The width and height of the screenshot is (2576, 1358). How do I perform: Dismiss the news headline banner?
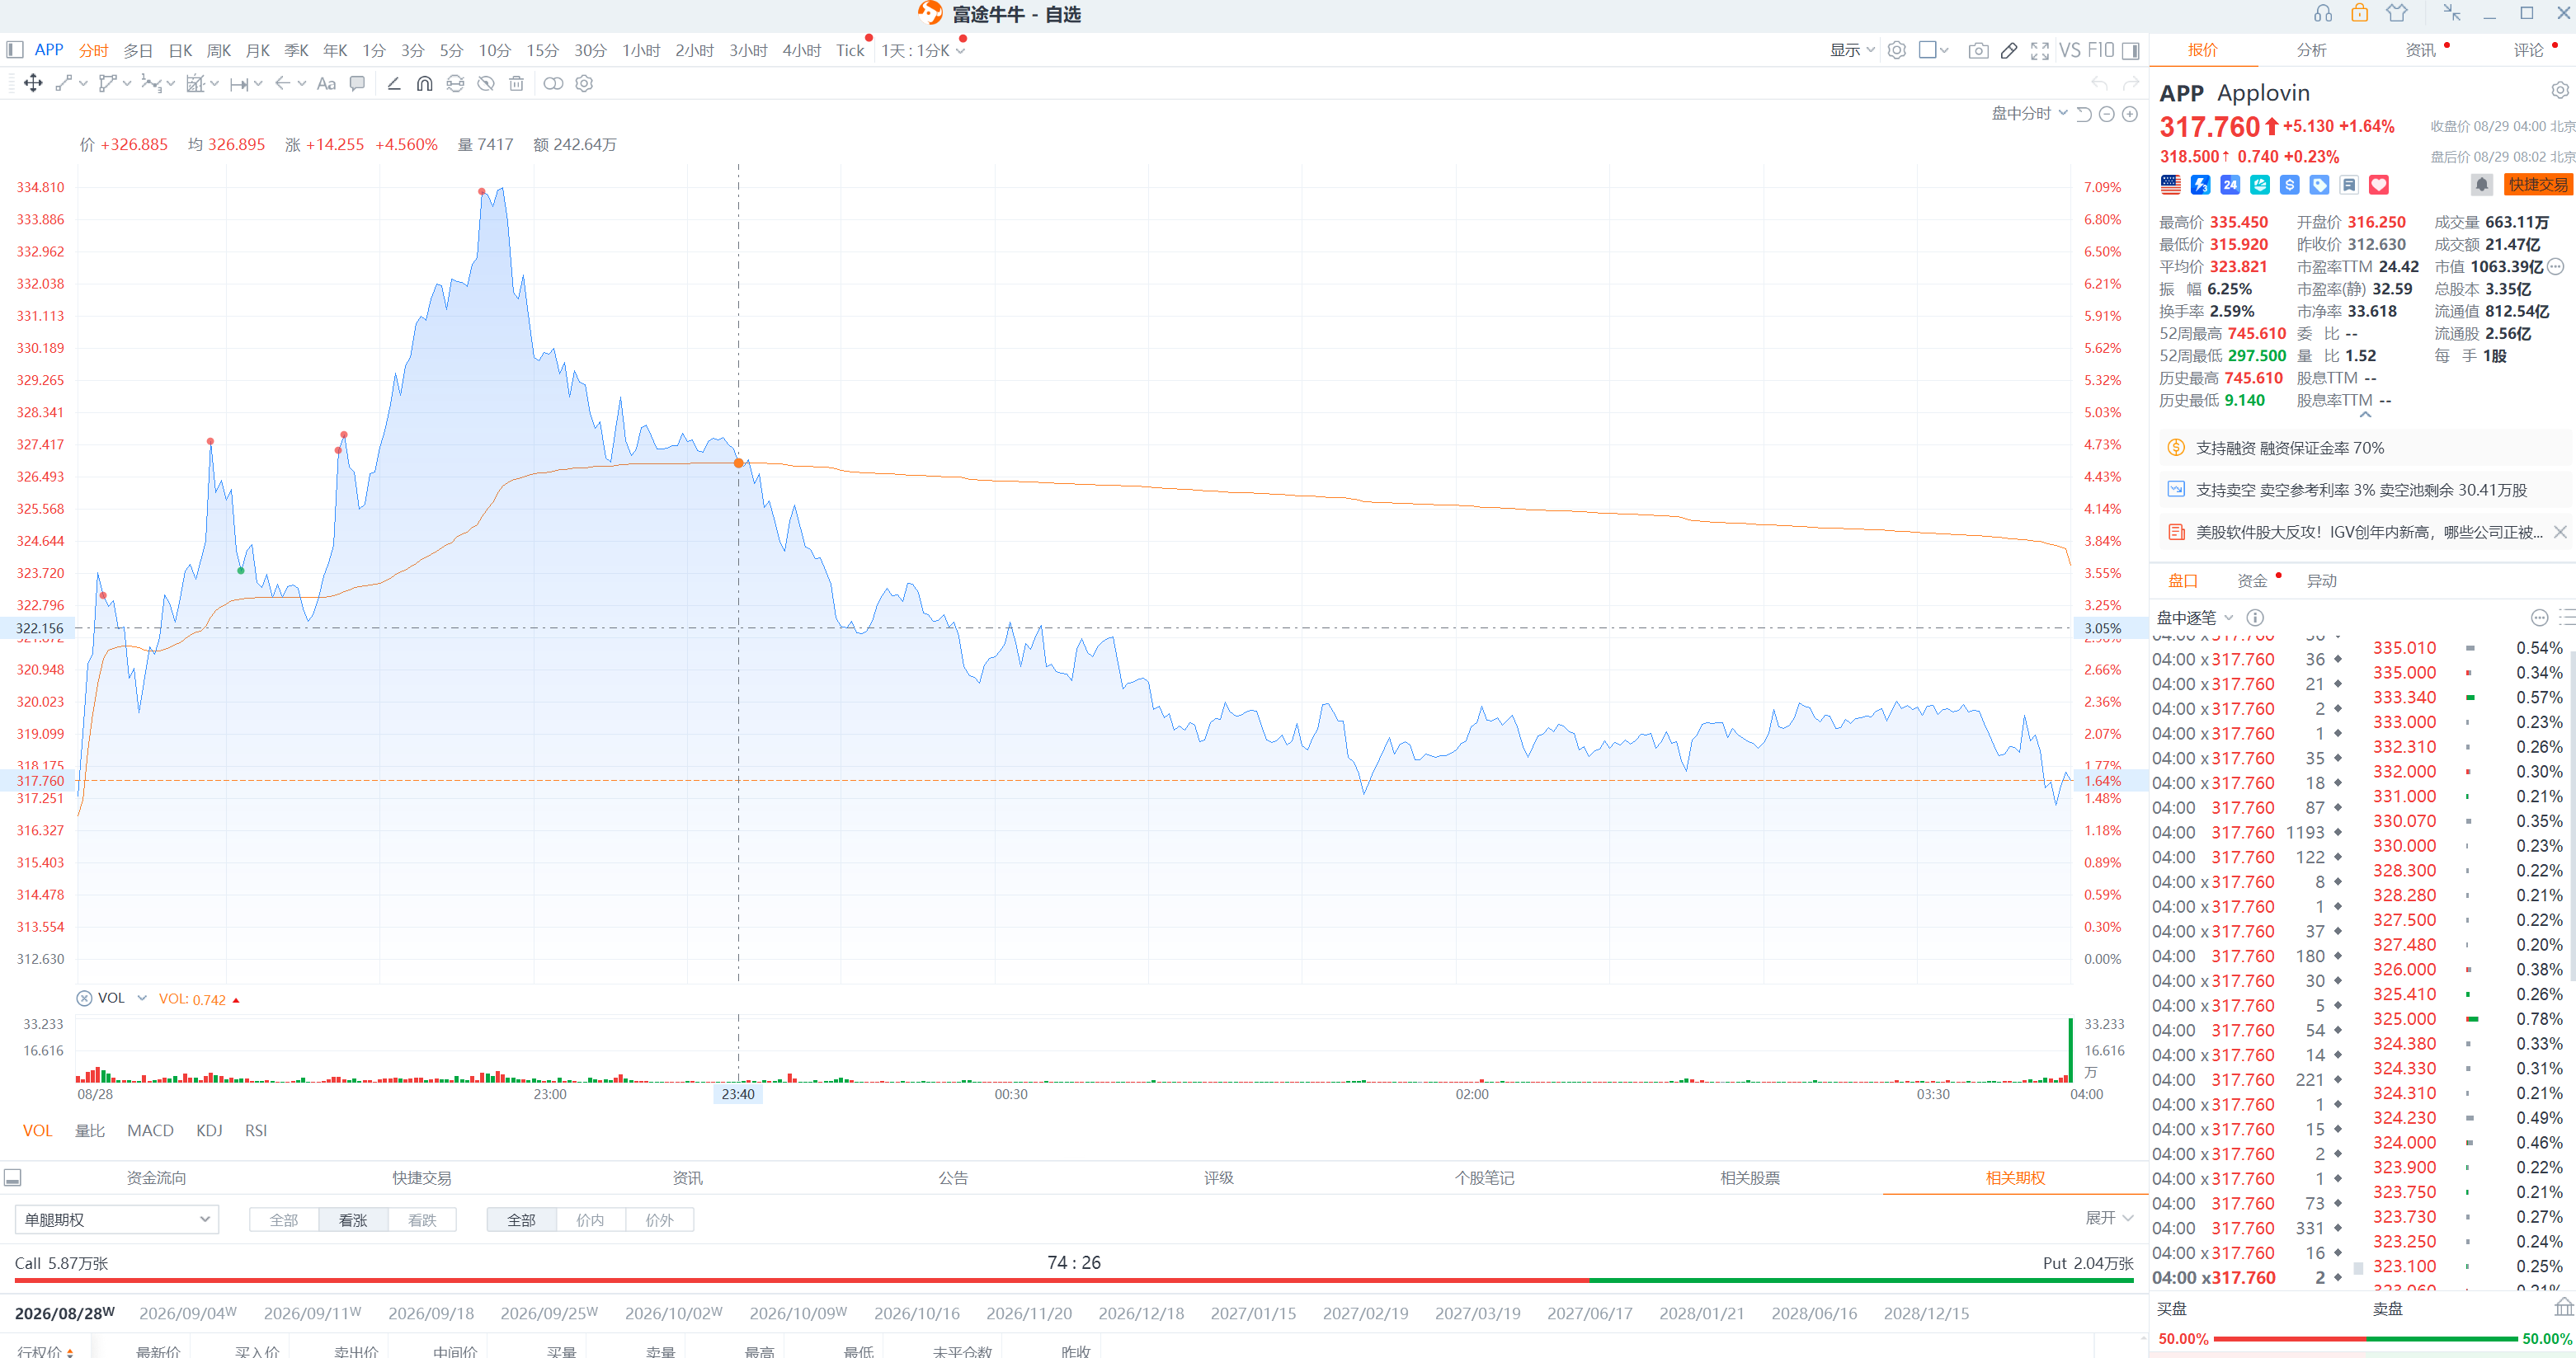point(2560,533)
